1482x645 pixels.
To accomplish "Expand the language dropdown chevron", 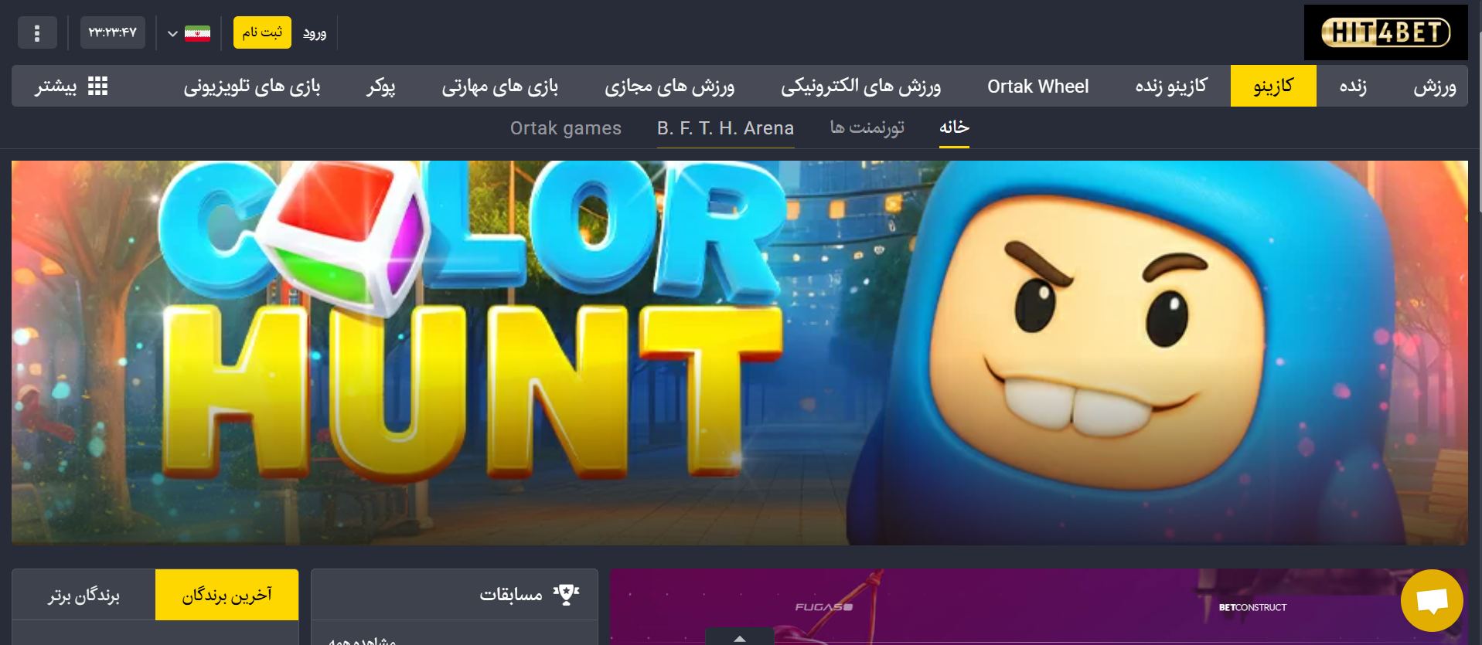I will 172,33.
